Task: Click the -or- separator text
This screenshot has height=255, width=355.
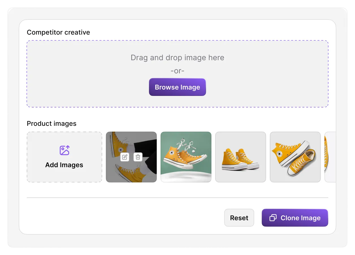Action: click(177, 71)
